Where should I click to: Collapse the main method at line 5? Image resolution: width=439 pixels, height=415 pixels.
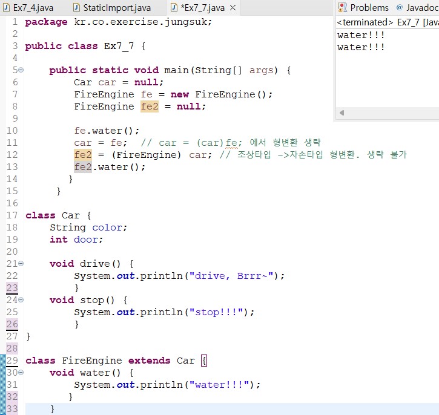21,70
